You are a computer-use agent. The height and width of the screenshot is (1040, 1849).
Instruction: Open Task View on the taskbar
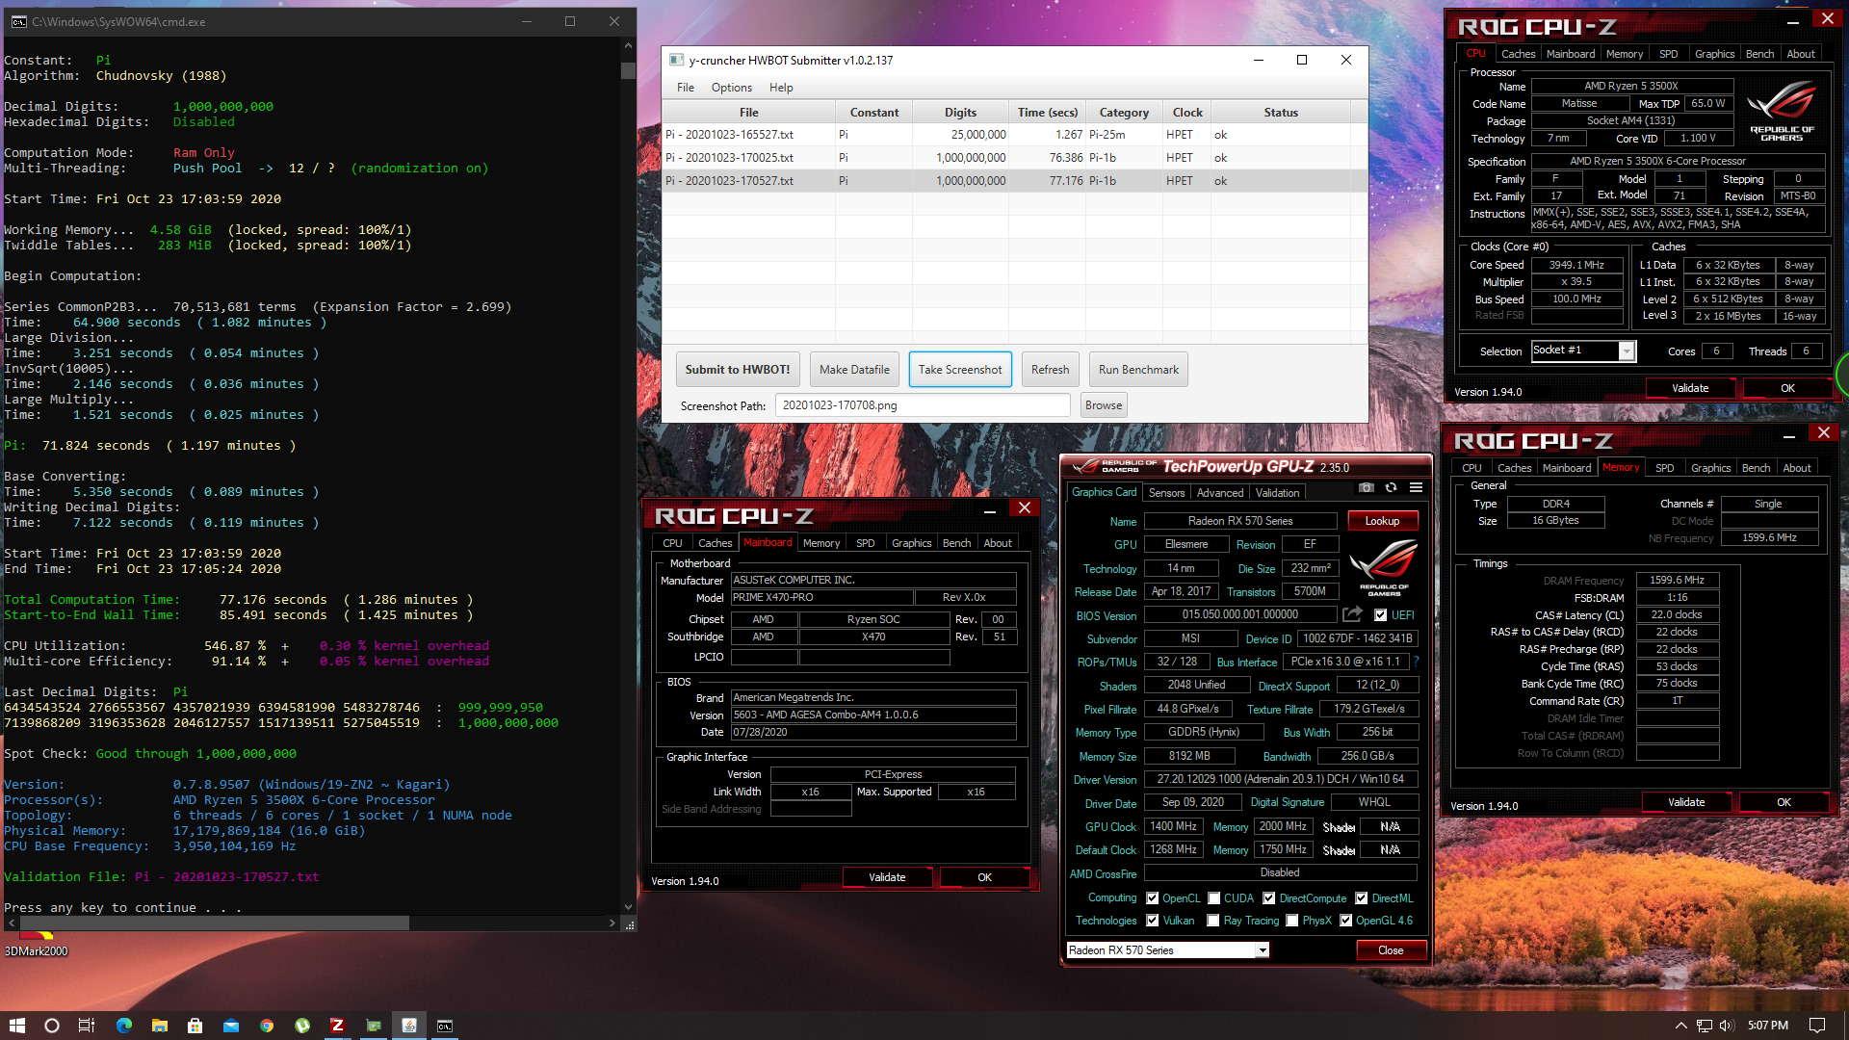click(87, 1026)
